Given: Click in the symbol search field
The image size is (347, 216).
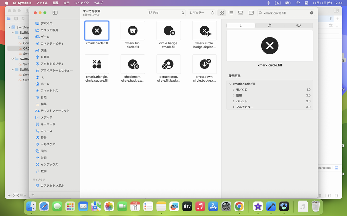Looking at the screenshot, I should pyautogui.click(x=285, y=13).
